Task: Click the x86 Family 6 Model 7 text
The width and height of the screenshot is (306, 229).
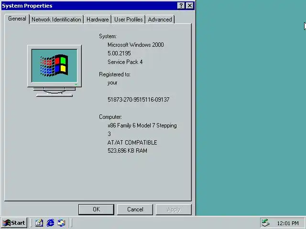Action: tap(142, 125)
